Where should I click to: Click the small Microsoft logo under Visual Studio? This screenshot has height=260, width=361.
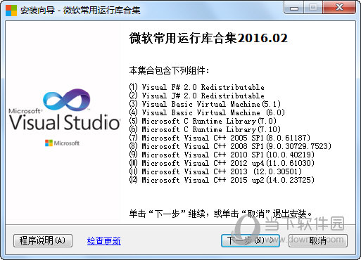coord(62,143)
